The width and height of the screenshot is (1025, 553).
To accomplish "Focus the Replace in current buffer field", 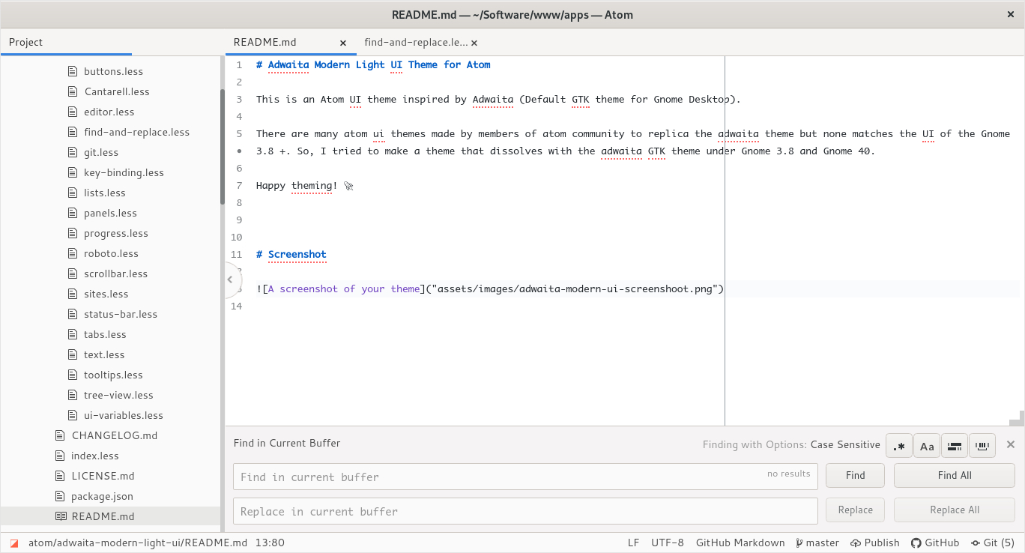I will click(x=525, y=511).
